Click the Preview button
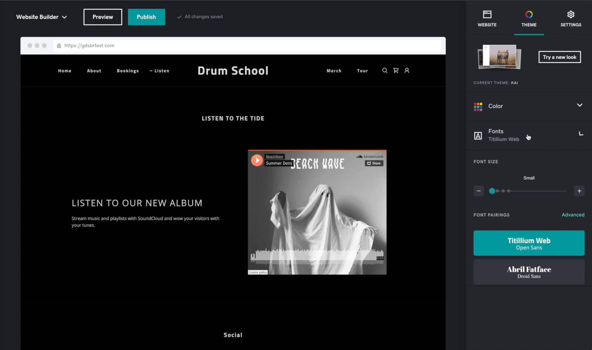Screen dimensions: 592x350 click(x=102, y=17)
